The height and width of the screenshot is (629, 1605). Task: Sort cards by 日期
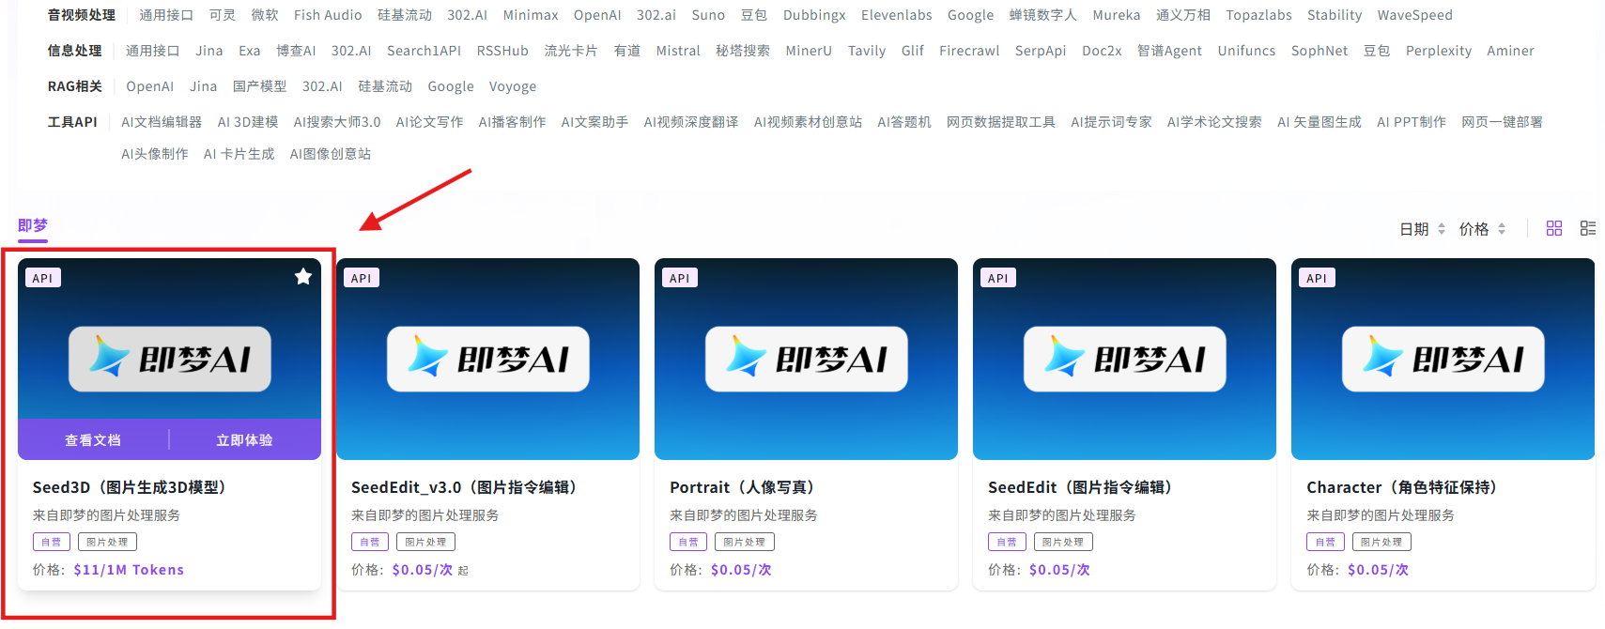coord(1423,229)
